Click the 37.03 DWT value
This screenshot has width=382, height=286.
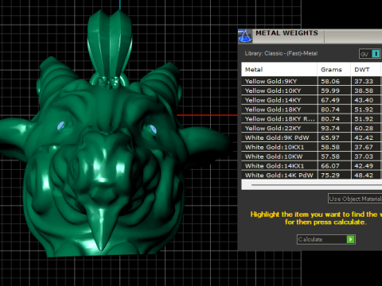coord(364,157)
